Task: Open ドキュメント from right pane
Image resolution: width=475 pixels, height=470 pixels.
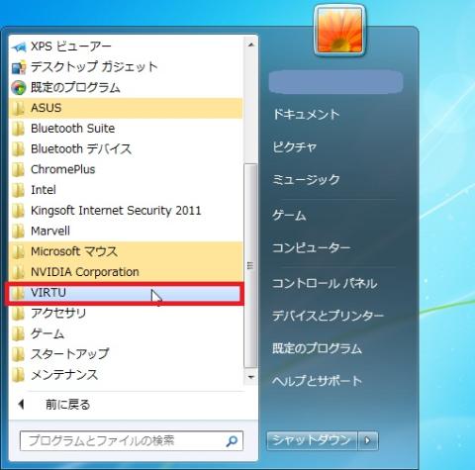Action: [x=306, y=115]
